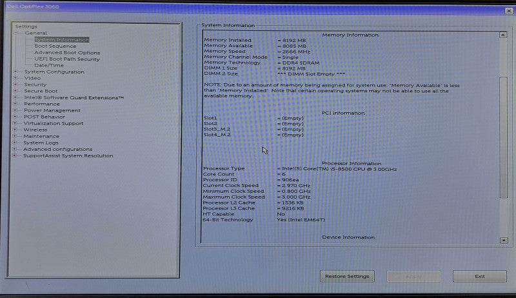Expand SupportAssist System Resolution node
The height and width of the screenshot is (298, 516).
[x=15, y=155]
